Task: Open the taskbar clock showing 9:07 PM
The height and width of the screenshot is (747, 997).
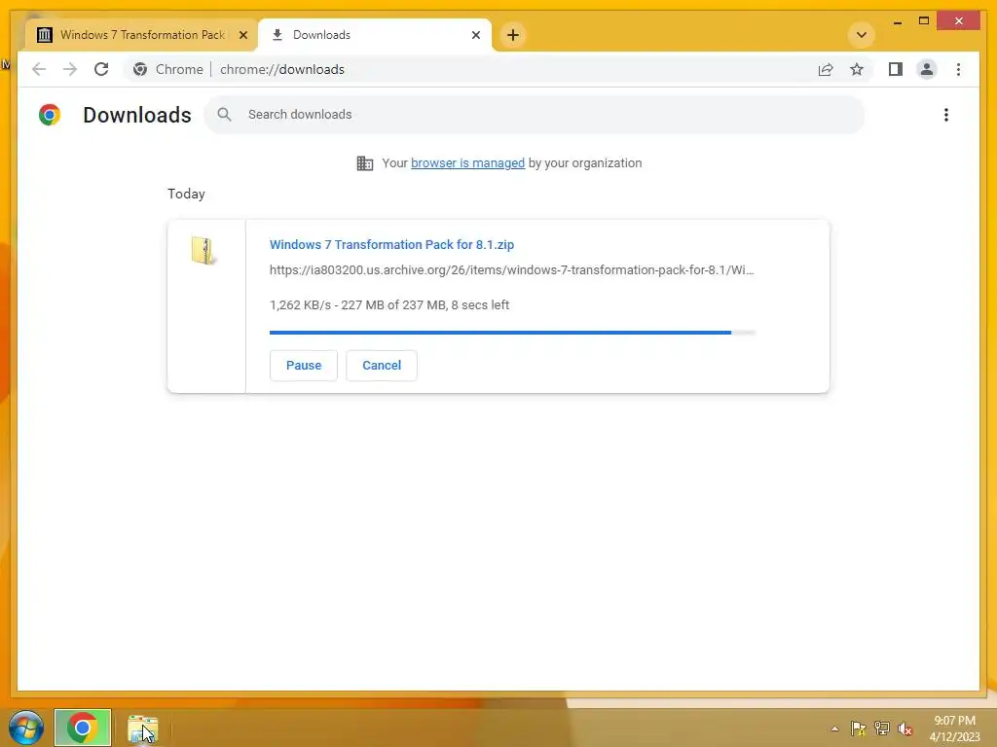Action: click(954, 729)
